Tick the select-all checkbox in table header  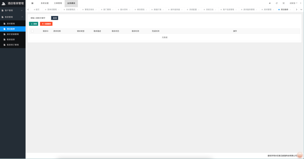32,31
